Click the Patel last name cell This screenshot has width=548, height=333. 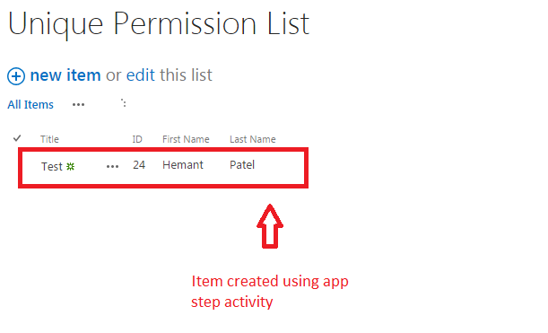242,165
